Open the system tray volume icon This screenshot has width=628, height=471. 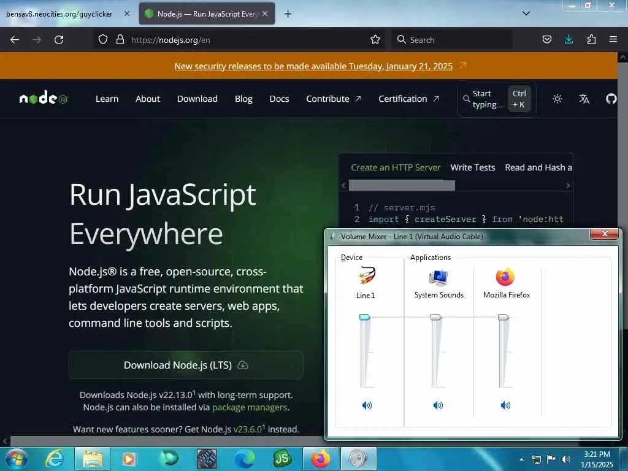(566, 459)
